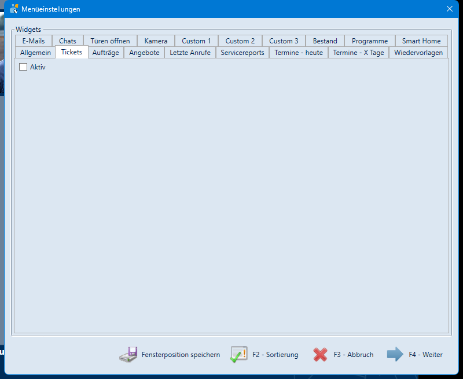Click the checklist sorting icon
This screenshot has width=463, height=379.
[x=239, y=354]
